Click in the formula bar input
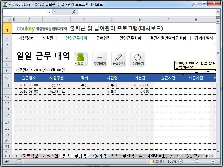 click(x=147, y=12)
